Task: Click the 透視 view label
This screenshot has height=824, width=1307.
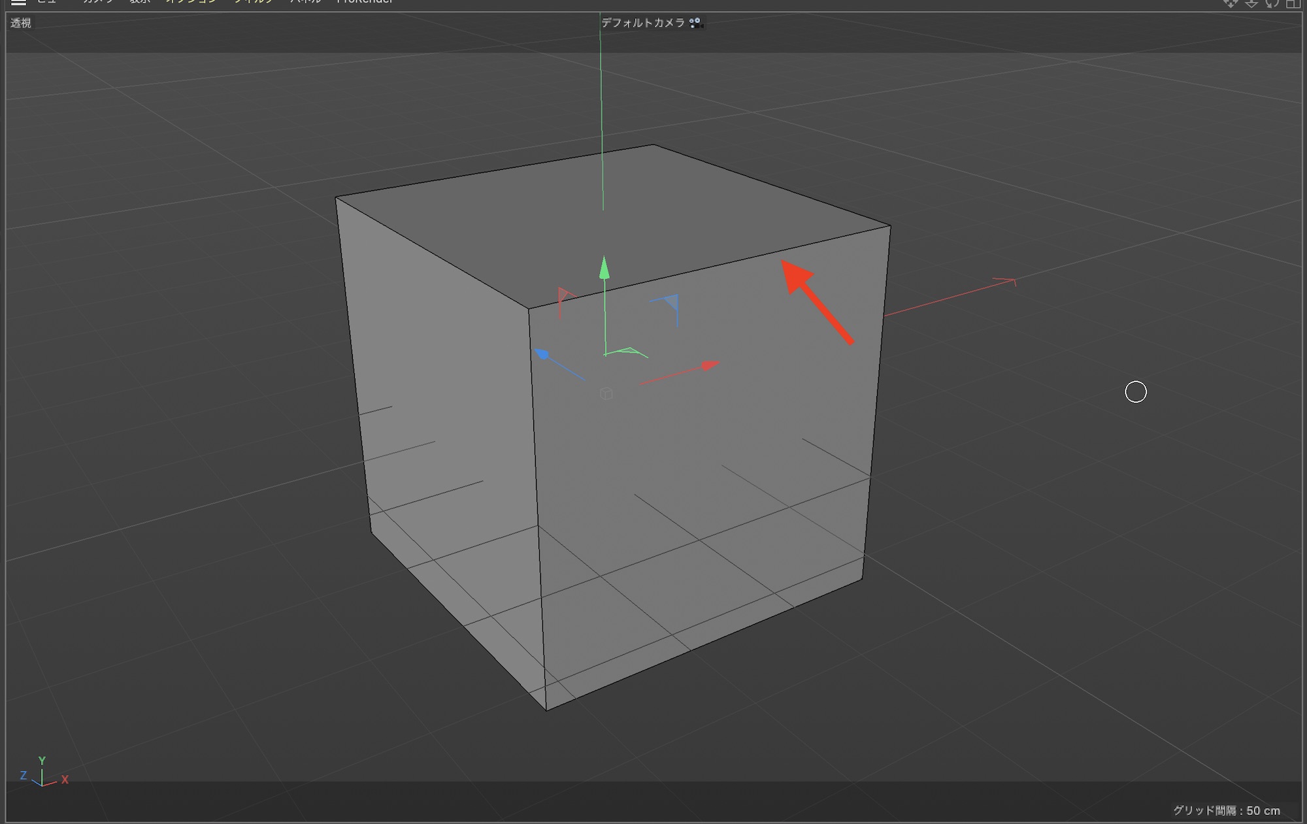Action: (x=21, y=24)
